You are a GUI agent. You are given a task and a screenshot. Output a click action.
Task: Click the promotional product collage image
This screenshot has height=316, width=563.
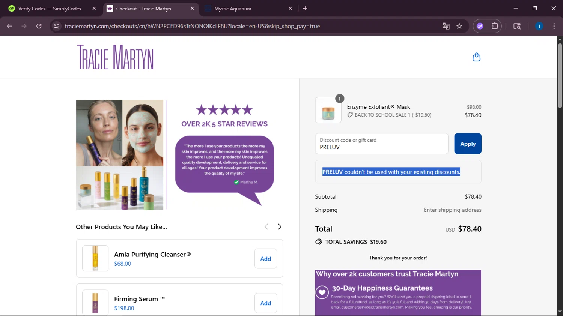click(120, 155)
